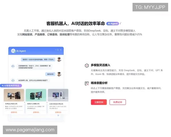Viewport: 171px width, 137px height.
Task: Click the 精准意图分析 heading
Action: pos(99,83)
